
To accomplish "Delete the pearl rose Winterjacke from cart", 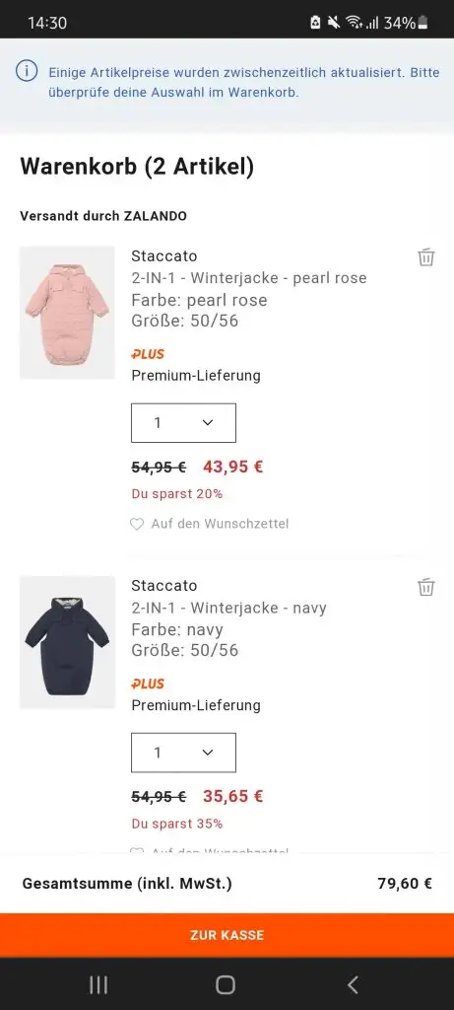I will pyautogui.click(x=425, y=257).
